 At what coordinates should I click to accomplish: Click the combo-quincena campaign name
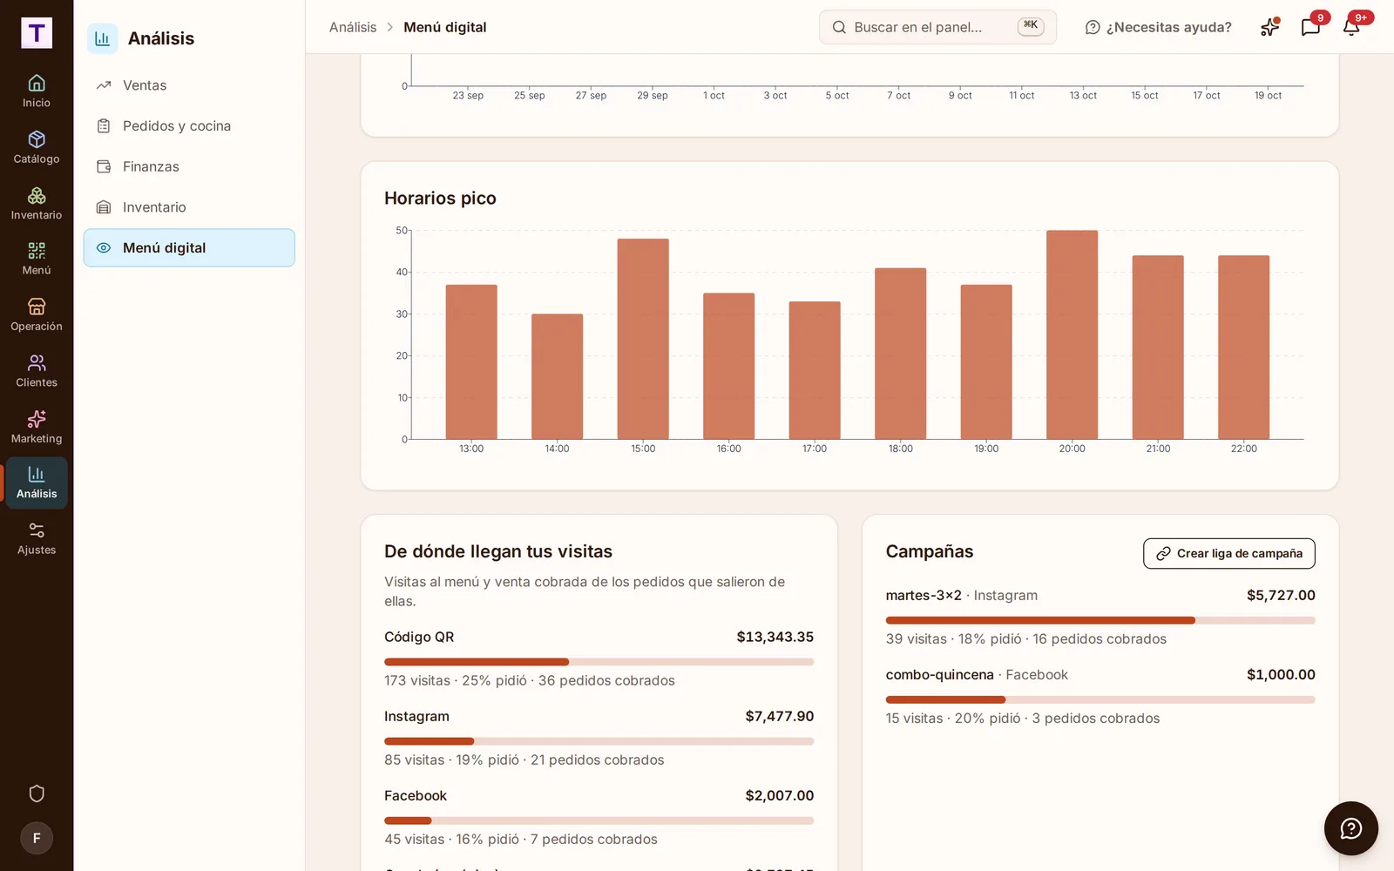click(939, 675)
